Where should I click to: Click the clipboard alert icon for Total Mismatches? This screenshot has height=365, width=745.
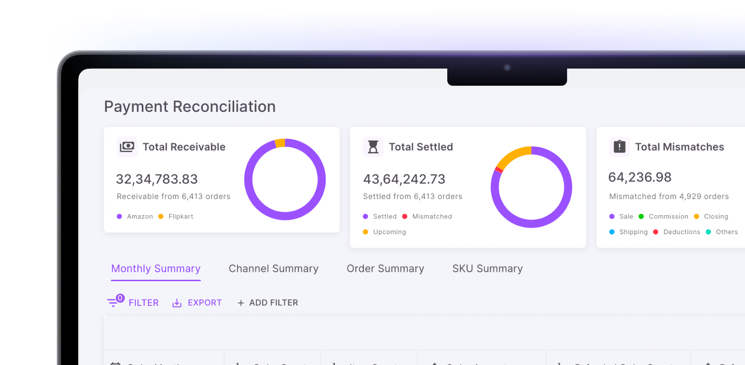click(x=619, y=147)
